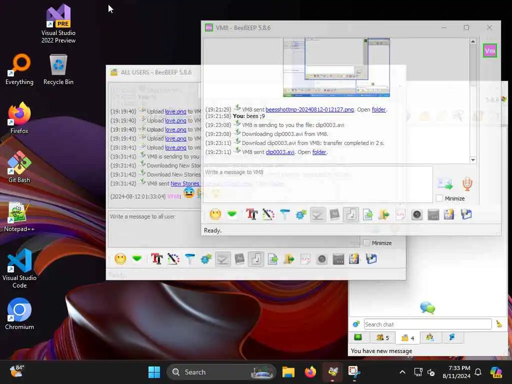
Task: Click taskbar Search box
Action: (x=222, y=372)
